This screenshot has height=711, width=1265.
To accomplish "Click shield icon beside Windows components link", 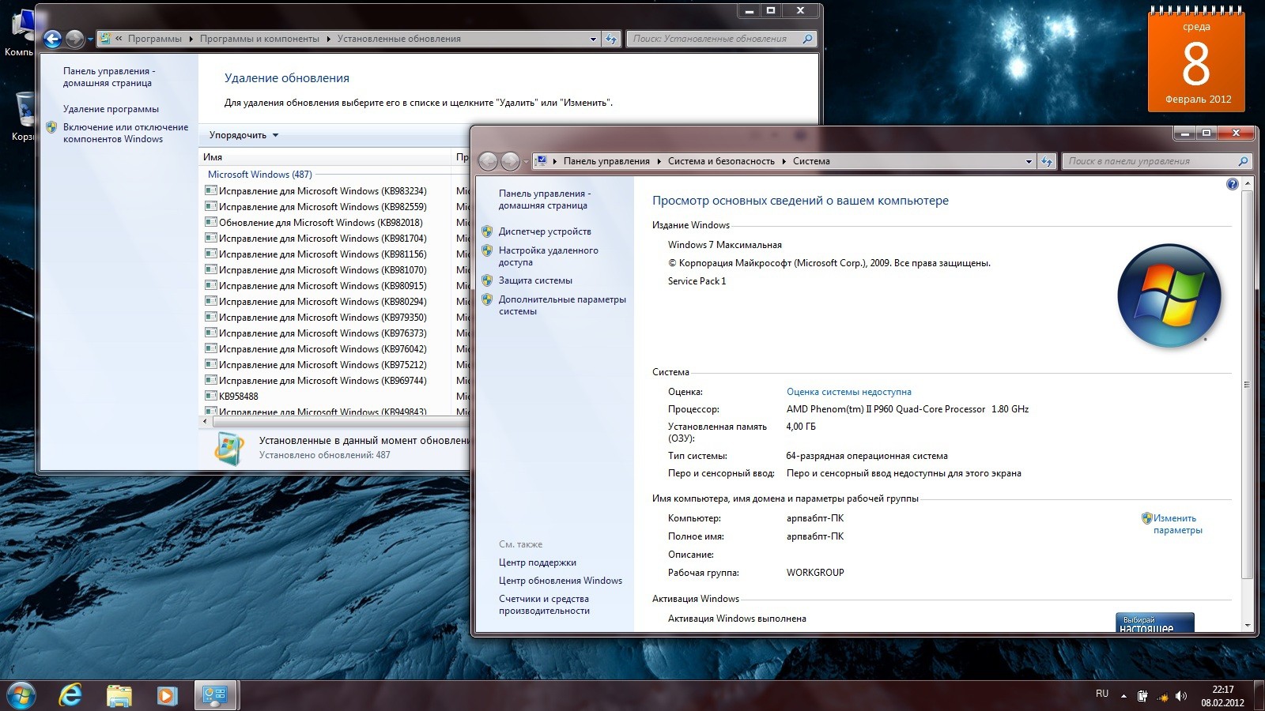I will (x=52, y=127).
